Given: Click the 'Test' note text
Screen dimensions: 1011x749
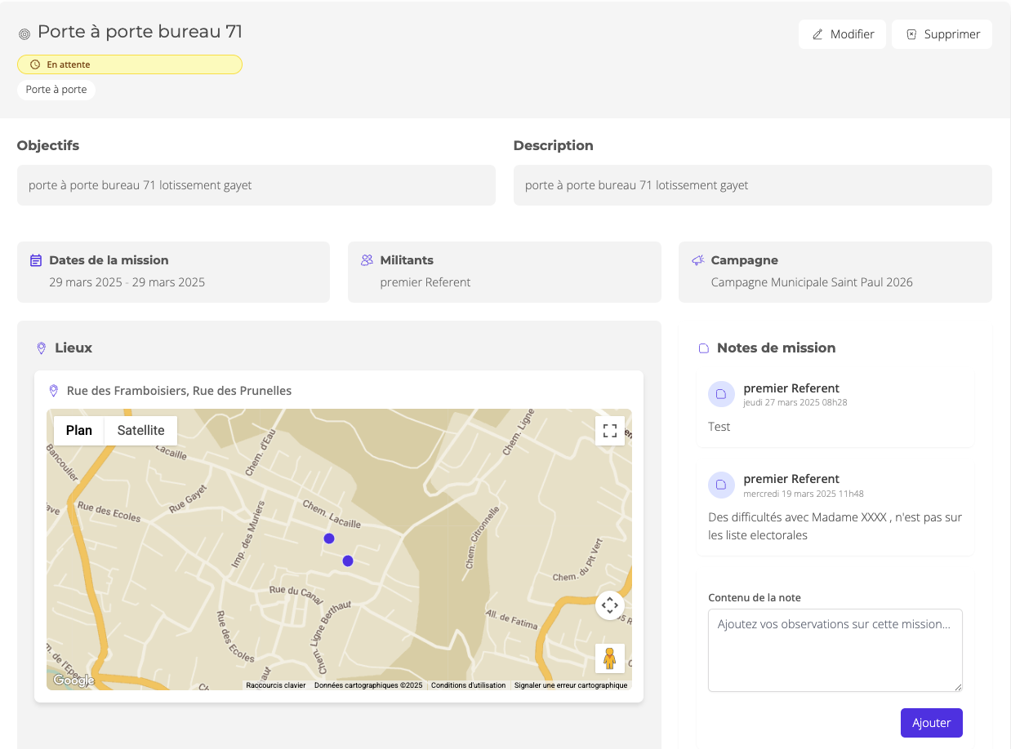Looking at the screenshot, I should [719, 427].
